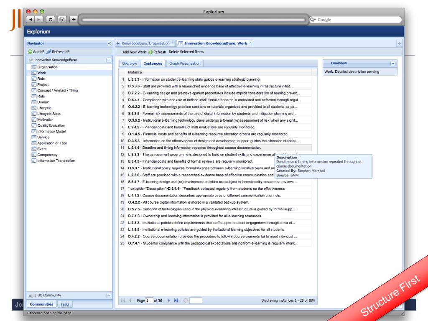
Task: Click the QualityEvaluation item icon
Action: (34, 125)
